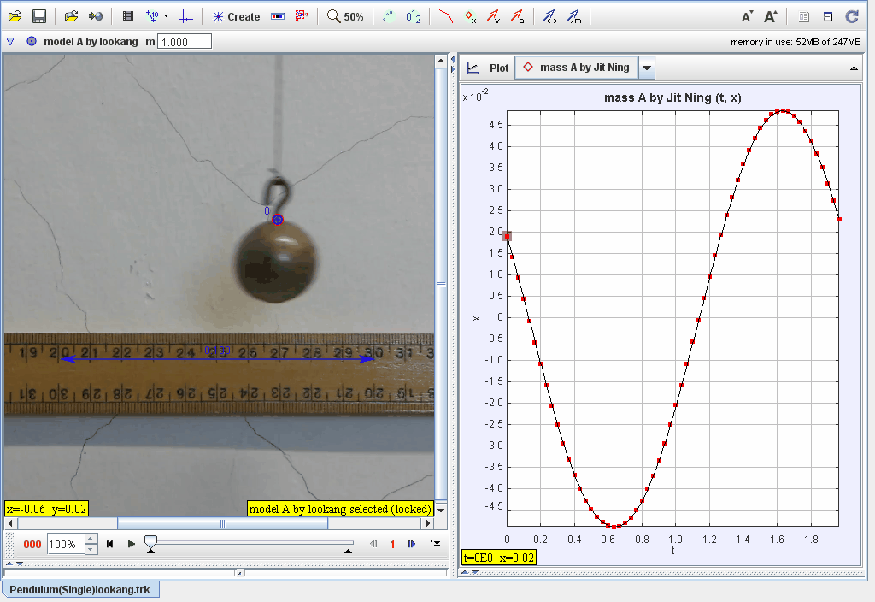Click the Save floppy disk icon
Image resolution: width=875 pixels, height=602 pixels.
pos(39,16)
